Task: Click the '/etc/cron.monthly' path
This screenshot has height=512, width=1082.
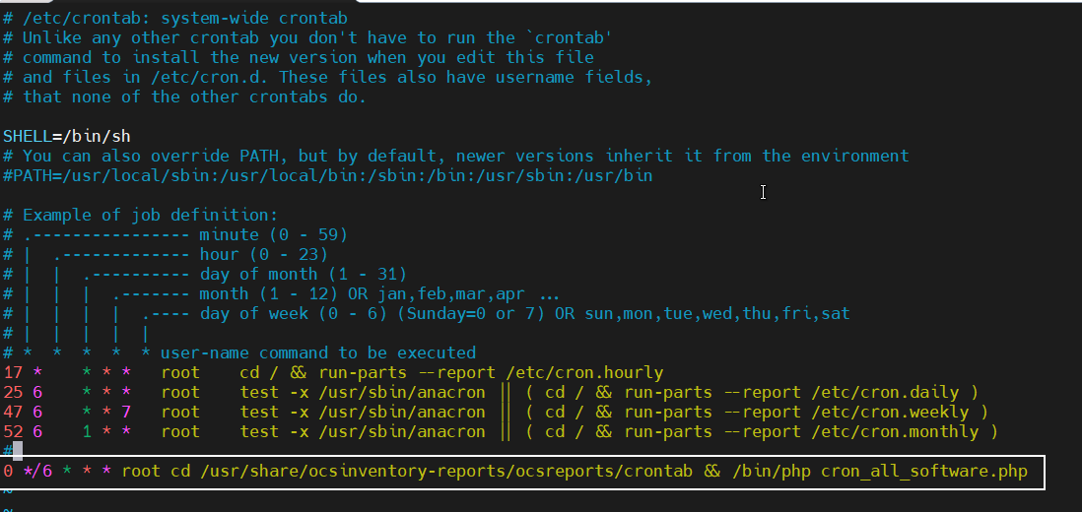Action: [895, 432]
